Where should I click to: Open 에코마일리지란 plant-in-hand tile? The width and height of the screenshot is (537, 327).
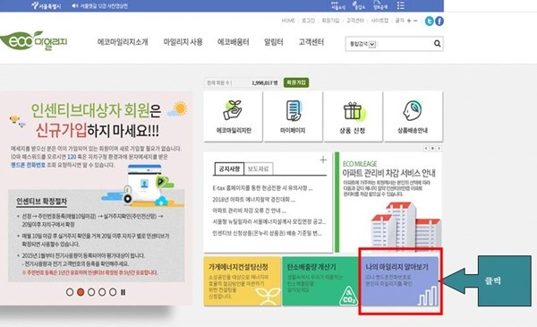pos(234,116)
